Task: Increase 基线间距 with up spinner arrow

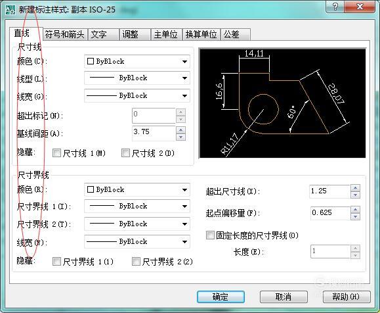Action: tap(180, 130)
